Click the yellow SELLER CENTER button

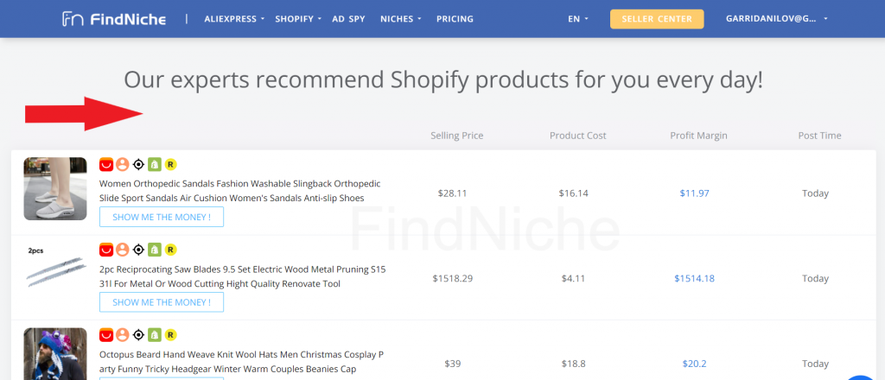tap(657, 19)
